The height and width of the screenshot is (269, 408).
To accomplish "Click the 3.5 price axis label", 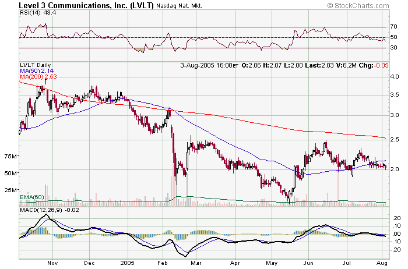I will pyautogui.click(x=395, y=95).
